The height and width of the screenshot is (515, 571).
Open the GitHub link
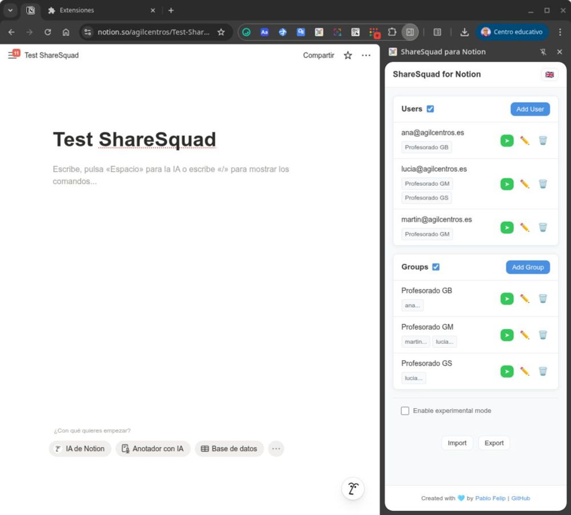point(520,498)
